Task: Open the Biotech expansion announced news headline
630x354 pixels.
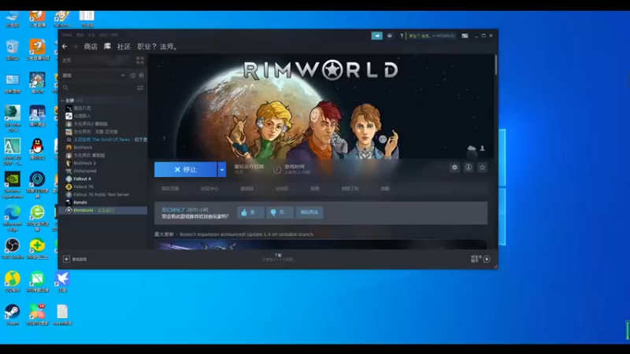Action: (246, 234)
